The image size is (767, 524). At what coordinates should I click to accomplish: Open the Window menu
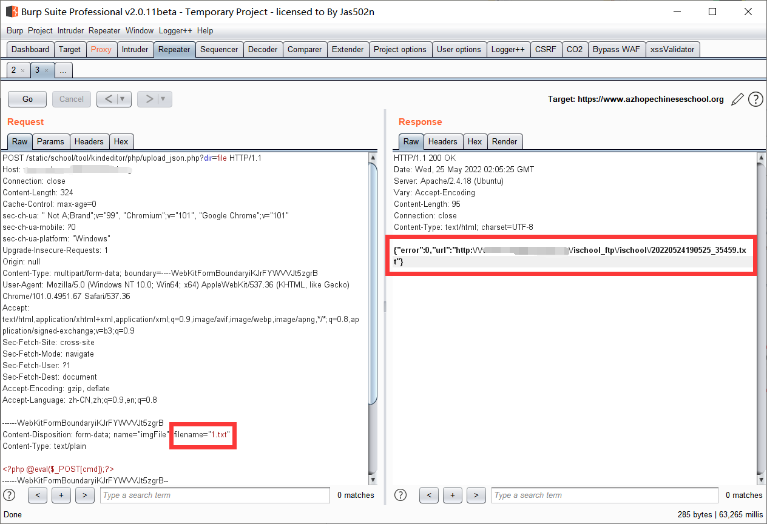(x=140, y=30)
